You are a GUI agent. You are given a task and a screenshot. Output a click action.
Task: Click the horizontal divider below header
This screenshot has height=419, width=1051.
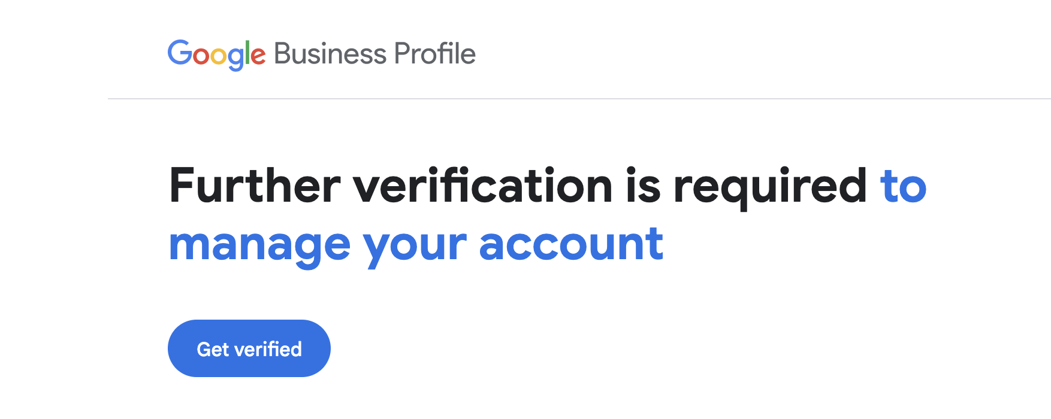pos(579,99)
